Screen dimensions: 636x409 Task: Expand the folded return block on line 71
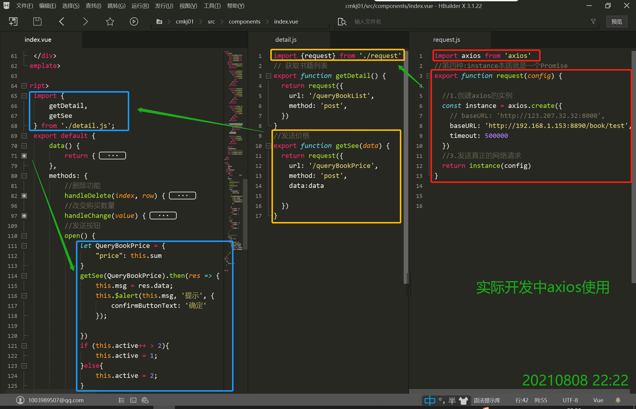pyautogui.click(x=24, y=156)
